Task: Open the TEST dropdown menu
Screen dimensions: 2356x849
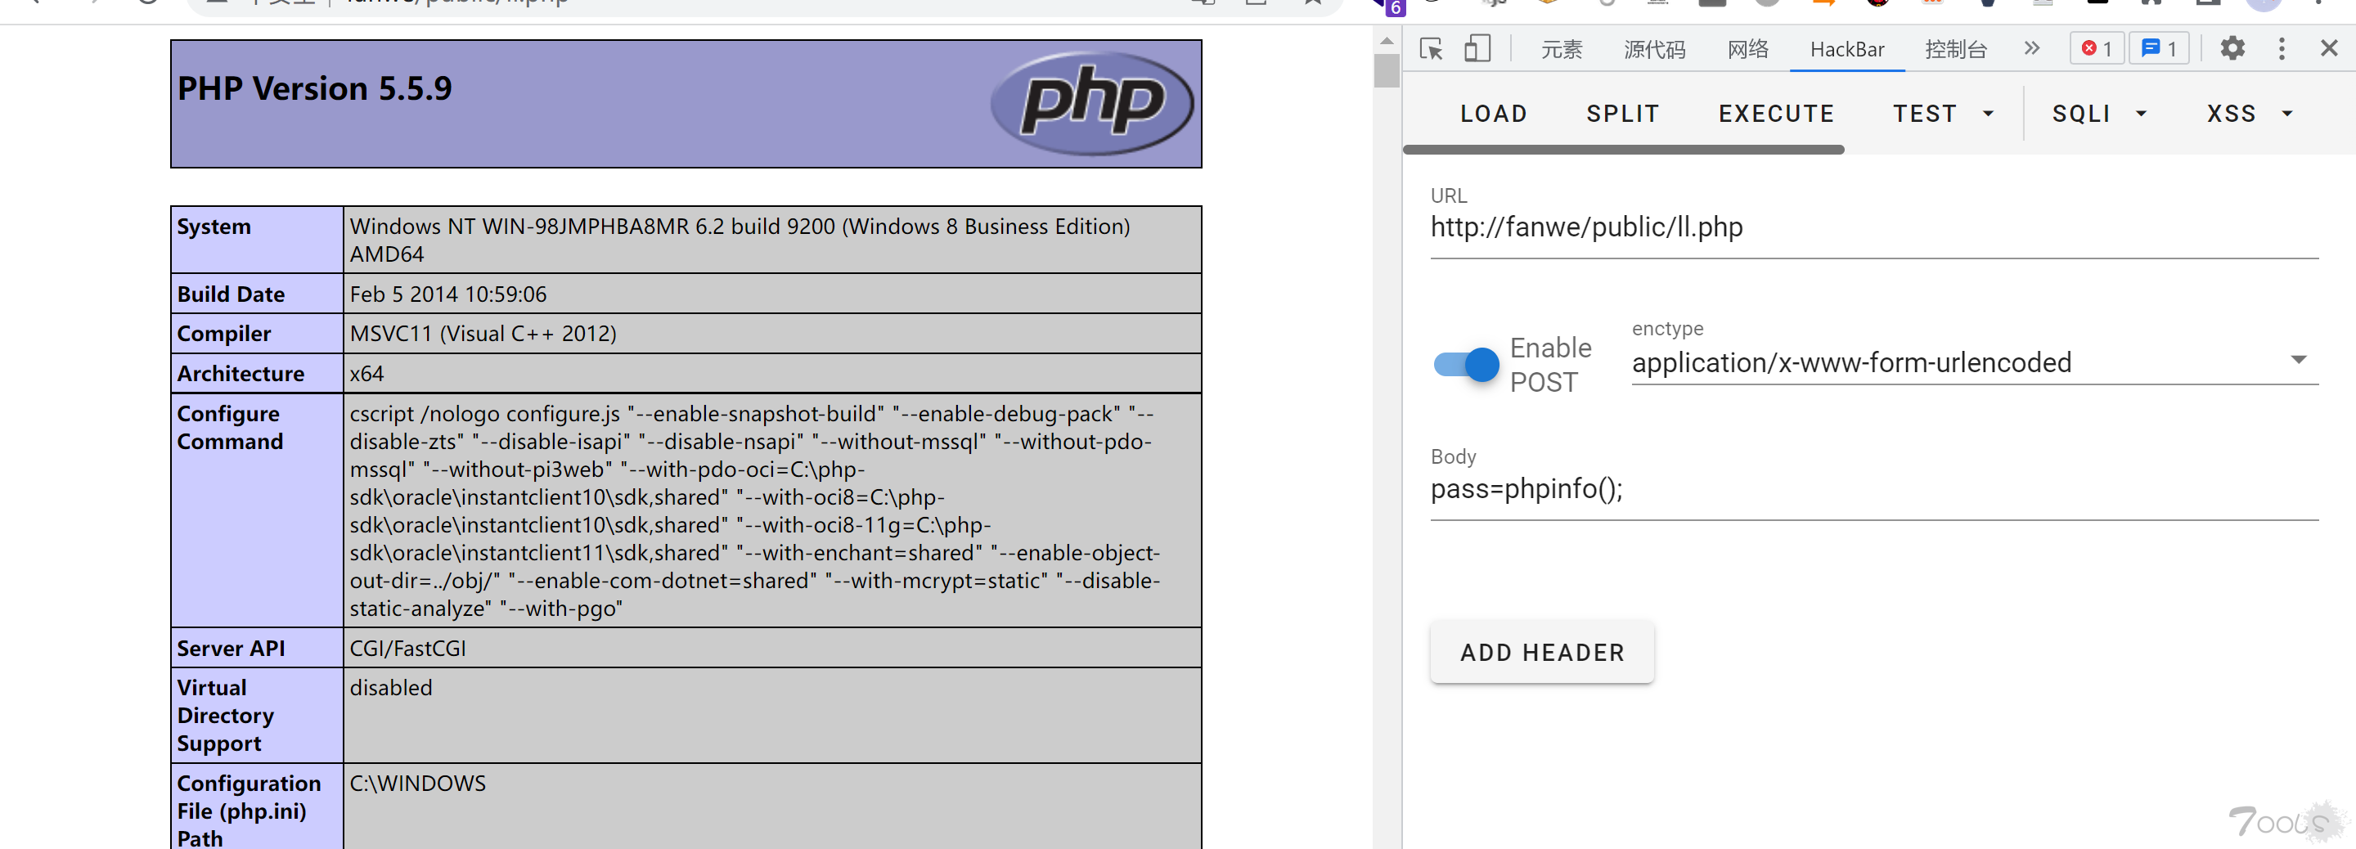Action: tap(1943, 114)
